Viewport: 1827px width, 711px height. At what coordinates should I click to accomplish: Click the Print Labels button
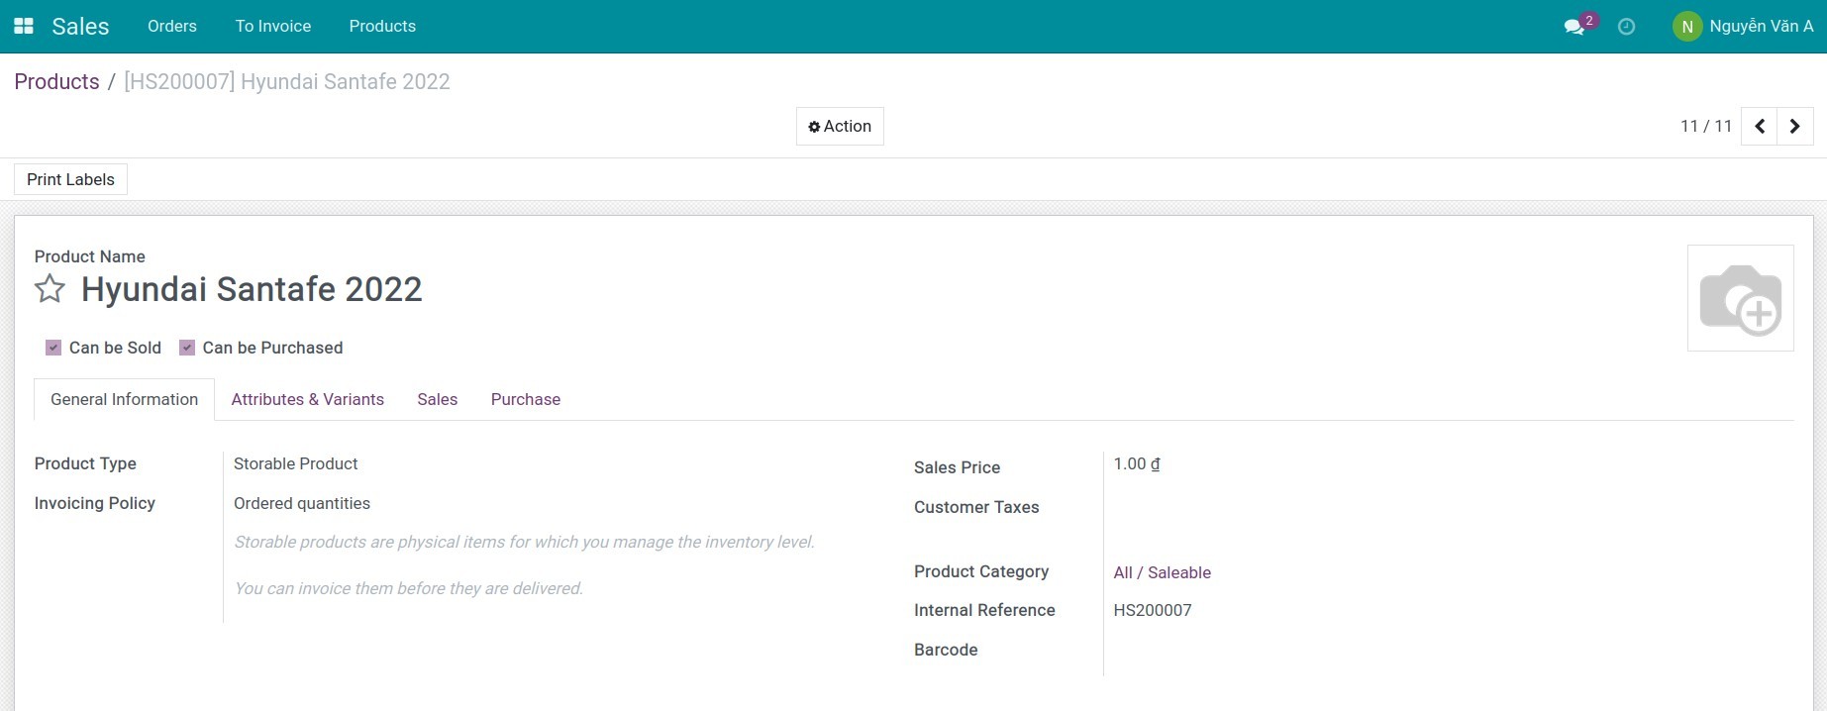[70, 179]
